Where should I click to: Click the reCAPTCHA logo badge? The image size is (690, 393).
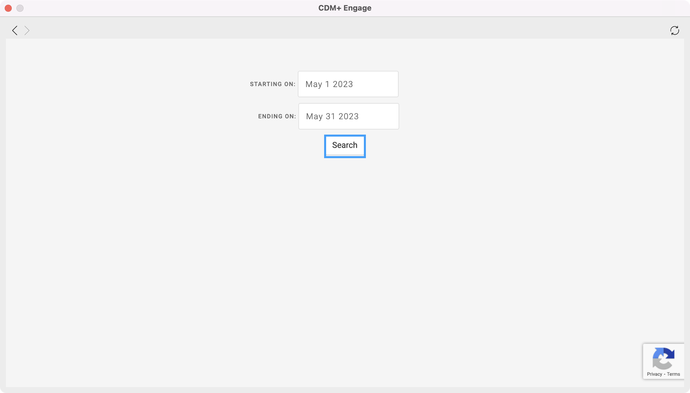coord(663,358)
